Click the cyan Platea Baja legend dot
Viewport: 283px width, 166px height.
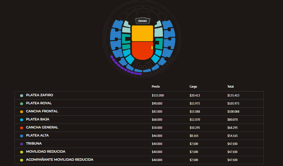click(x=21, y=120)
